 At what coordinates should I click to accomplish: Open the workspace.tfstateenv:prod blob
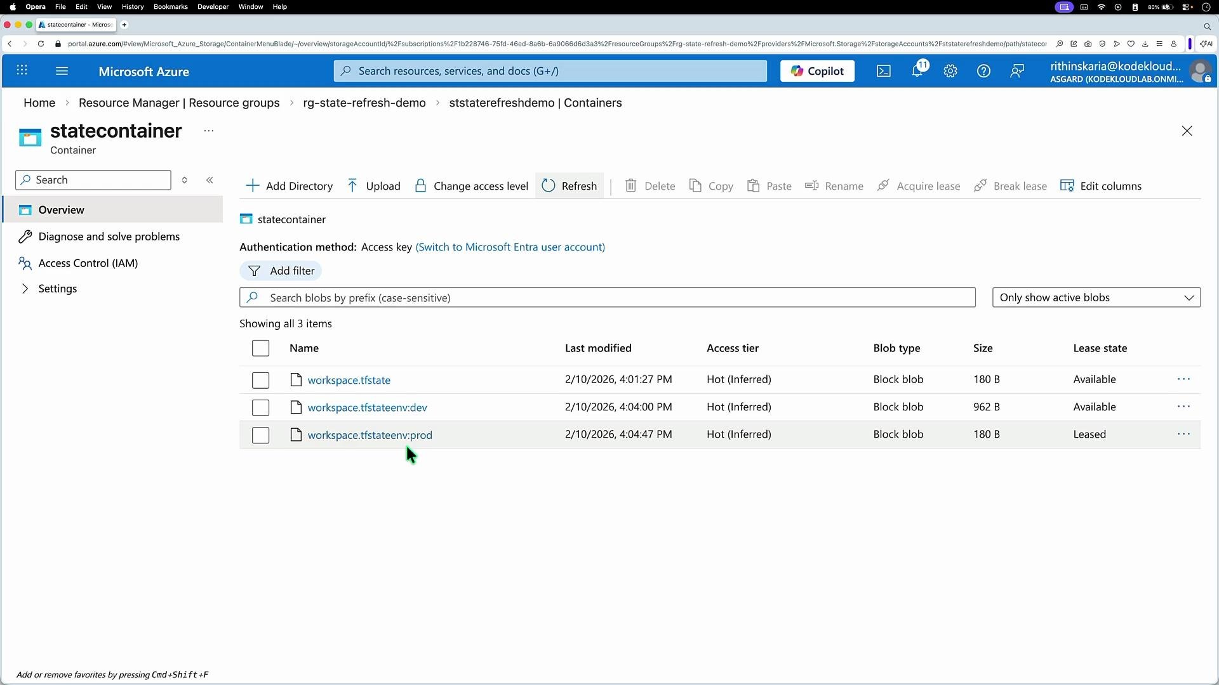[370, 435]
